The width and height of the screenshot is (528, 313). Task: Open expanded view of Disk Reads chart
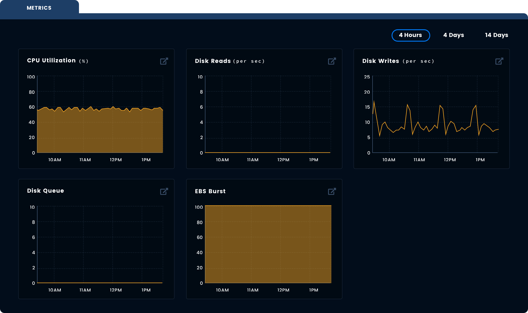click(332, 61)
